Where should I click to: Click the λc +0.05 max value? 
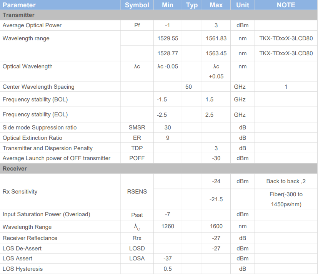coord(216,71)
